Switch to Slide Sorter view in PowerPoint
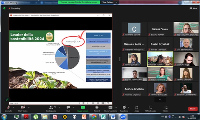Screen dimensions: 200x120 (x=98, y=103)
